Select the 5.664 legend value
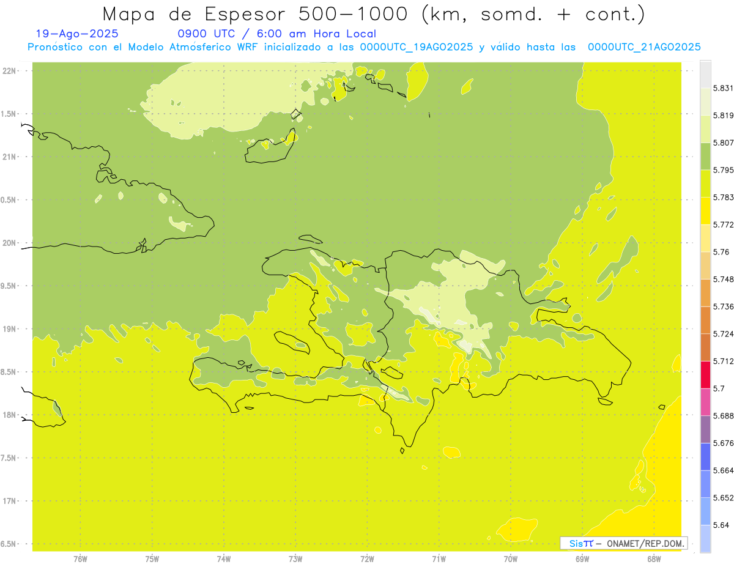The image size is (734, 567). point(724,470)
